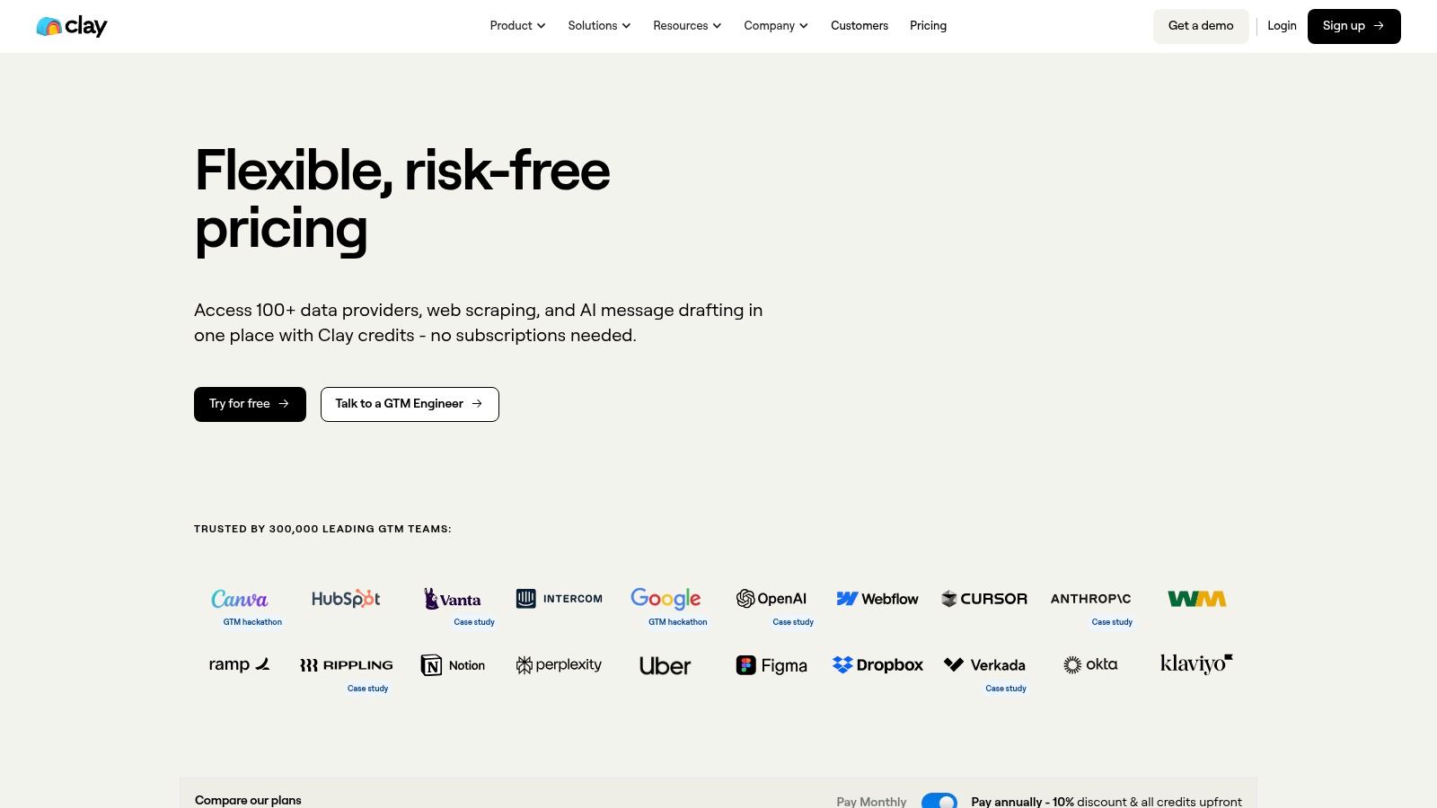Viewport: 1437px width, 808px height.
Task: Select the Pay Monthly option
Action: tap(871, 801)
